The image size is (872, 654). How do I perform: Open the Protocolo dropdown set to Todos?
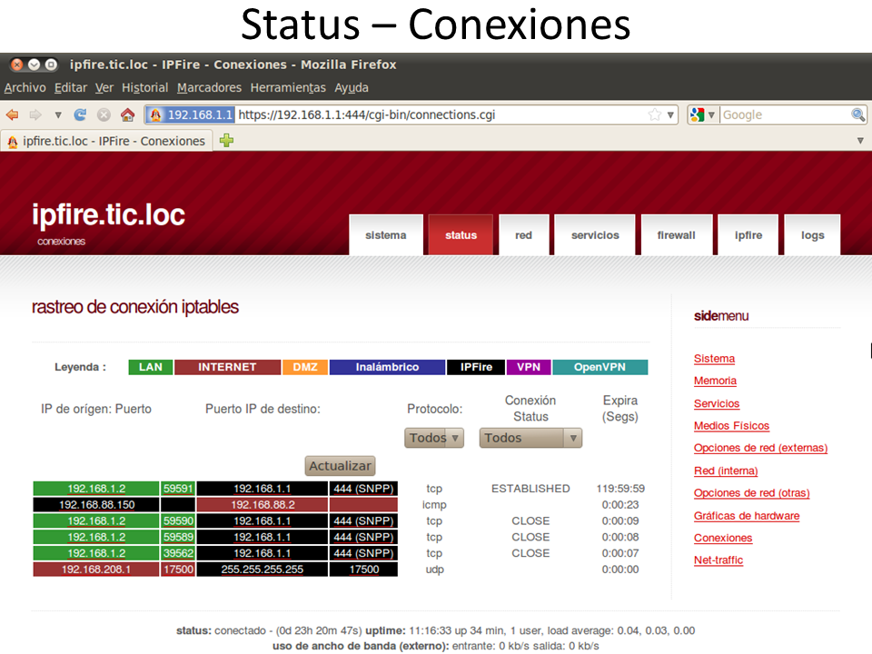coord(434,438)
